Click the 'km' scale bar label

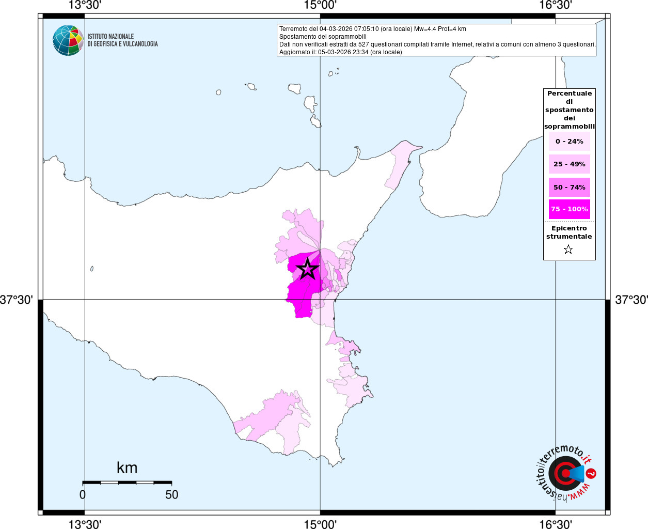[127, 468]
